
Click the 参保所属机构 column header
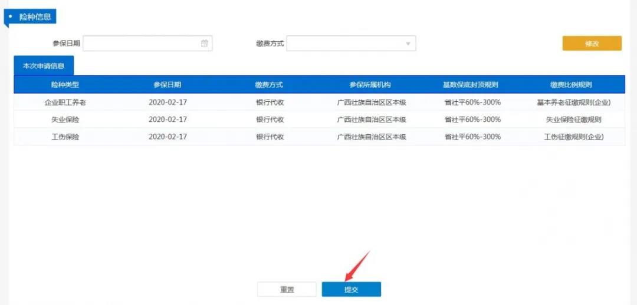[370, 85]
